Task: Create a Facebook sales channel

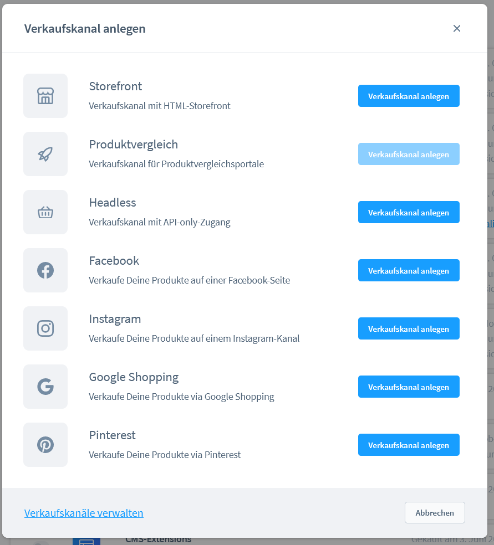Action: pos(409,270)
